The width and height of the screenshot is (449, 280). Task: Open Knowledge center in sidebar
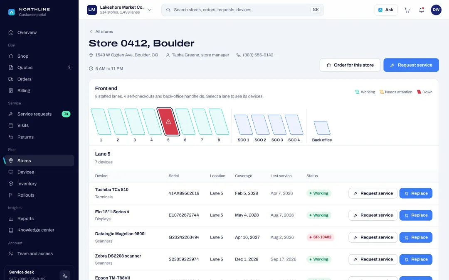[x=39, y=230]
